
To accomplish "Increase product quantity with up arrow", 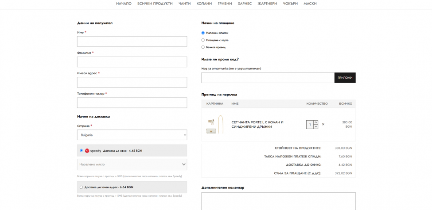I will point(316,122).
